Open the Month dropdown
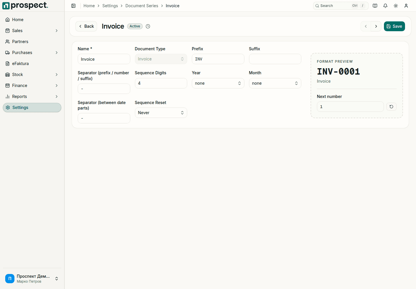This screenshot has width=416, height=289. coord(275,83)
